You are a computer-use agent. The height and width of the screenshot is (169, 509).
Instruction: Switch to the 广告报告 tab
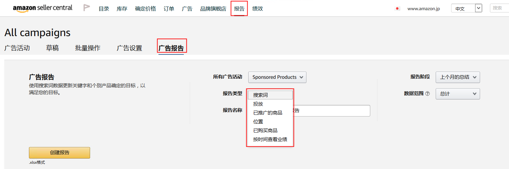tap(171, 48)
